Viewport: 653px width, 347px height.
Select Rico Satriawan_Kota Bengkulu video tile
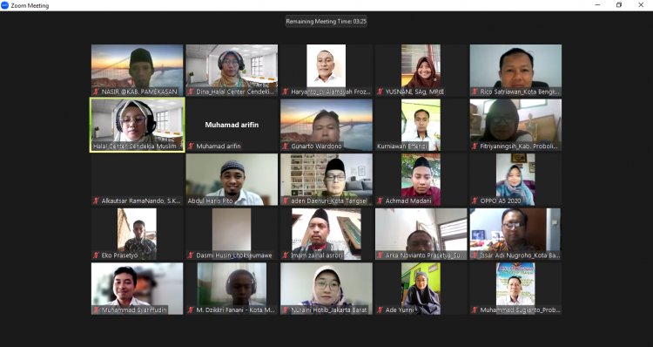[x=515, y=70]
